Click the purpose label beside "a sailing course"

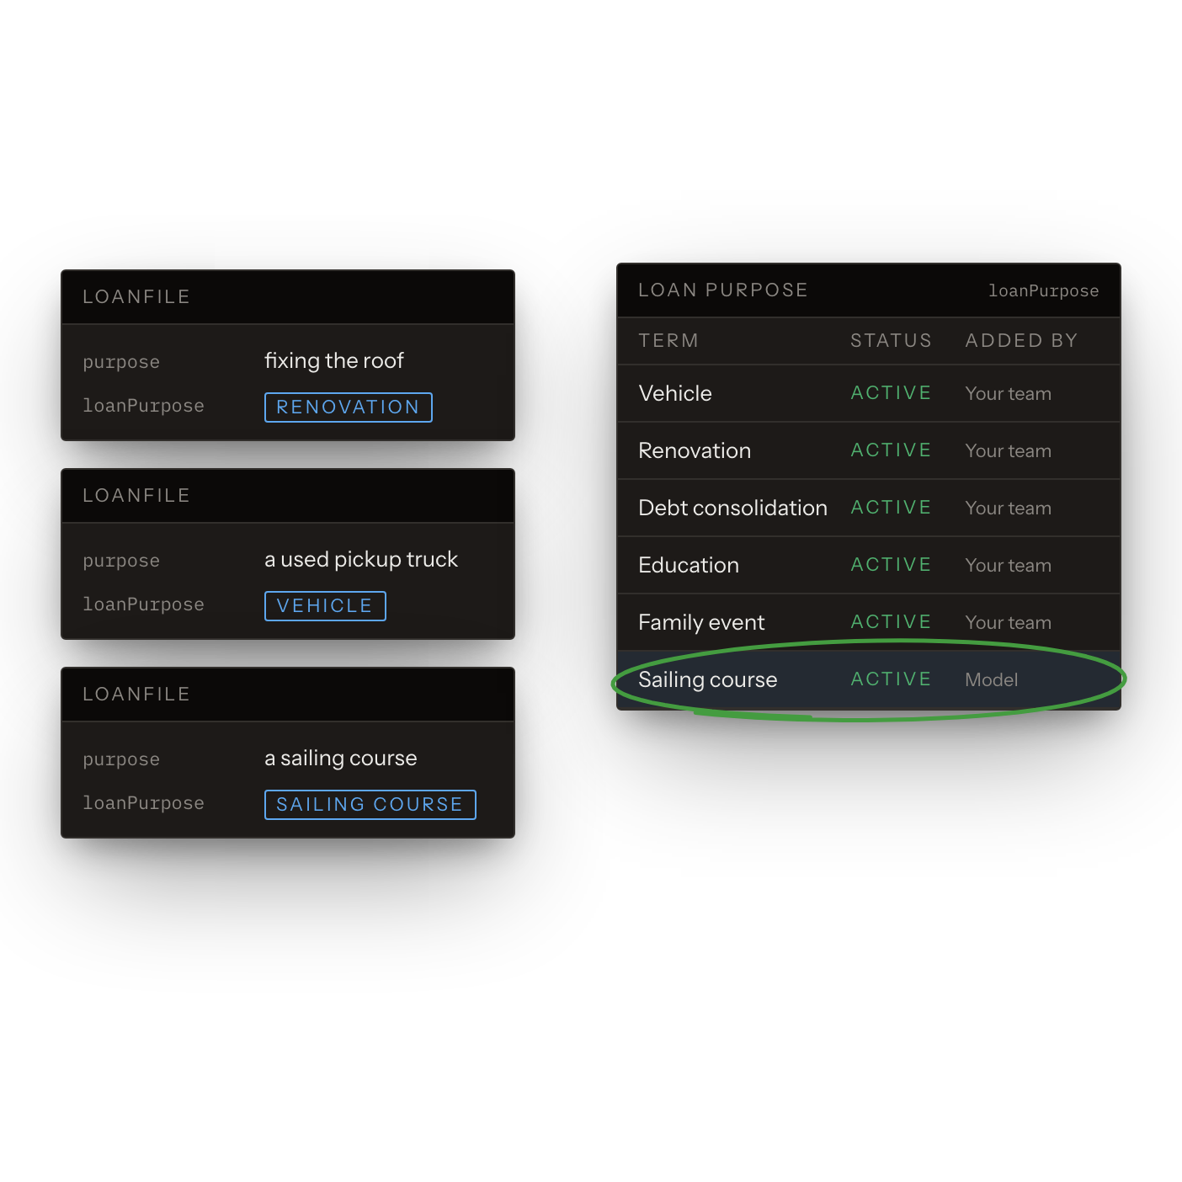121,760
